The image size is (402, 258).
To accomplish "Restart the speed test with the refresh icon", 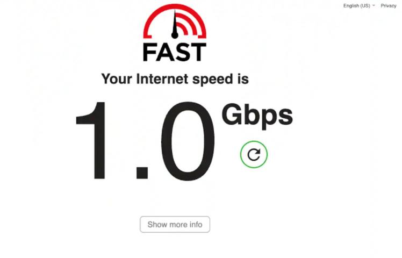I will click(254, 154).
